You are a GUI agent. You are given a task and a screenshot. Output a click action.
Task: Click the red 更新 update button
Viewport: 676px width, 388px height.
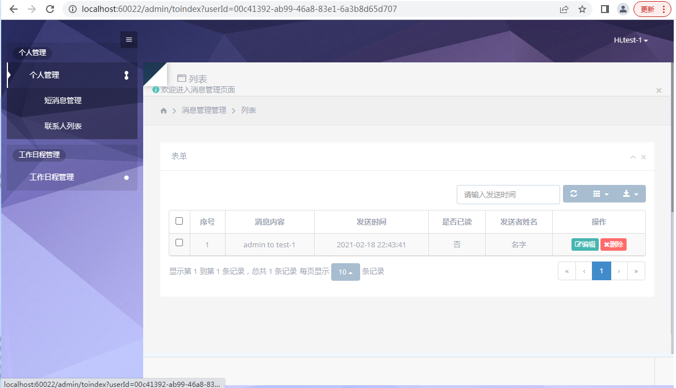(x=652, y=9)
